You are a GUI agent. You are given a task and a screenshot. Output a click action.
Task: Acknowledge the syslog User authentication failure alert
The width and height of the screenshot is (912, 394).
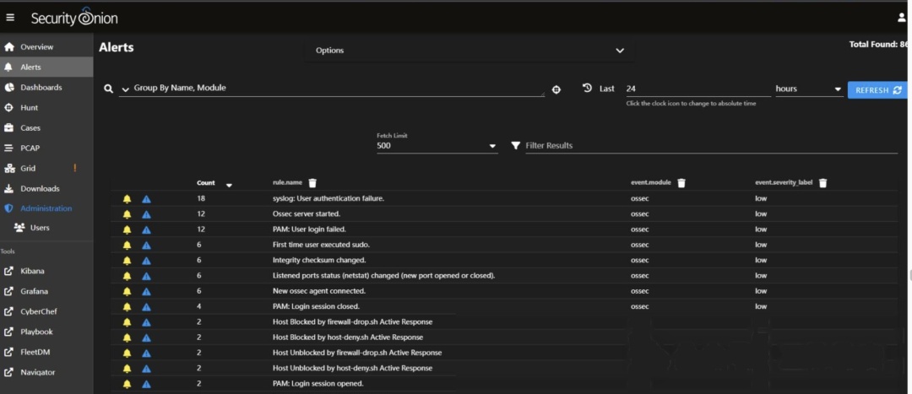click(127, 199)
